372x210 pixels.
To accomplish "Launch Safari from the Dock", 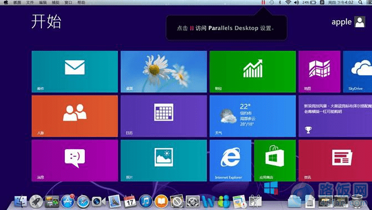I will [x=83, y=202].
